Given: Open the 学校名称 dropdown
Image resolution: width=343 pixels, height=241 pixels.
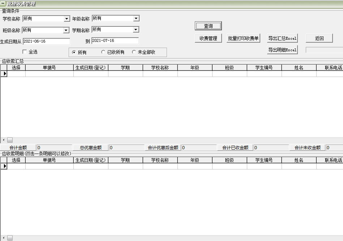Looking at the screenshot, I should [67, 19].
